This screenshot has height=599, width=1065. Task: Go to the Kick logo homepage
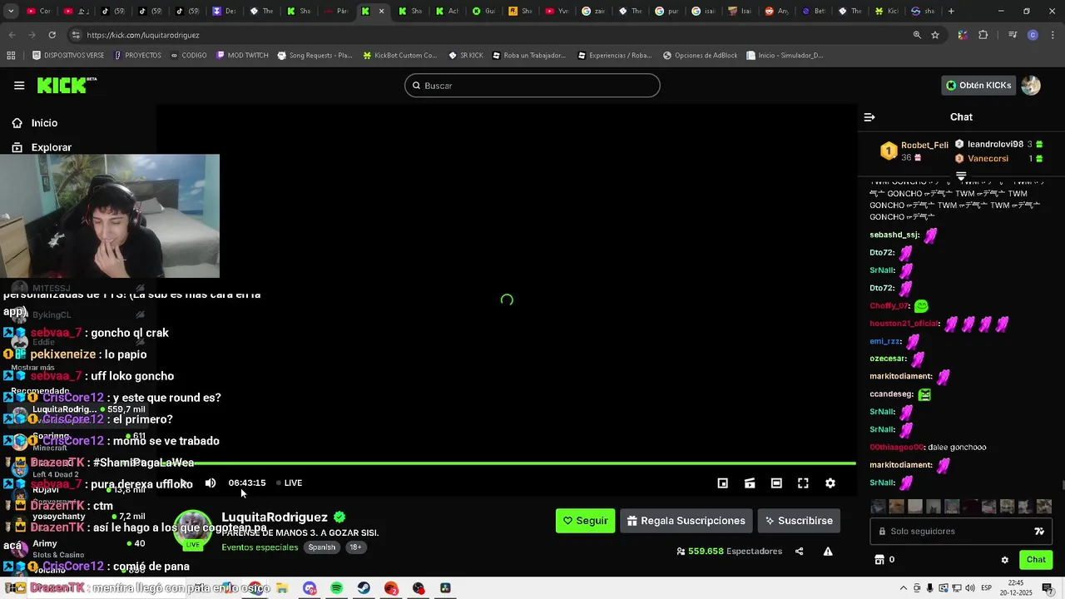pyautogui.click(x=67, y=85)
